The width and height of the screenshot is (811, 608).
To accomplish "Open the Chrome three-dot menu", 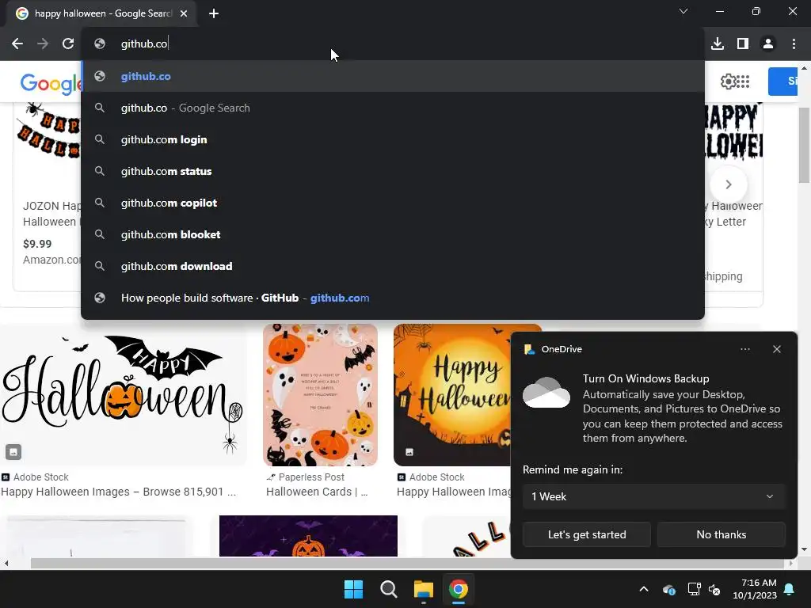I will click(x=794, y=44).
